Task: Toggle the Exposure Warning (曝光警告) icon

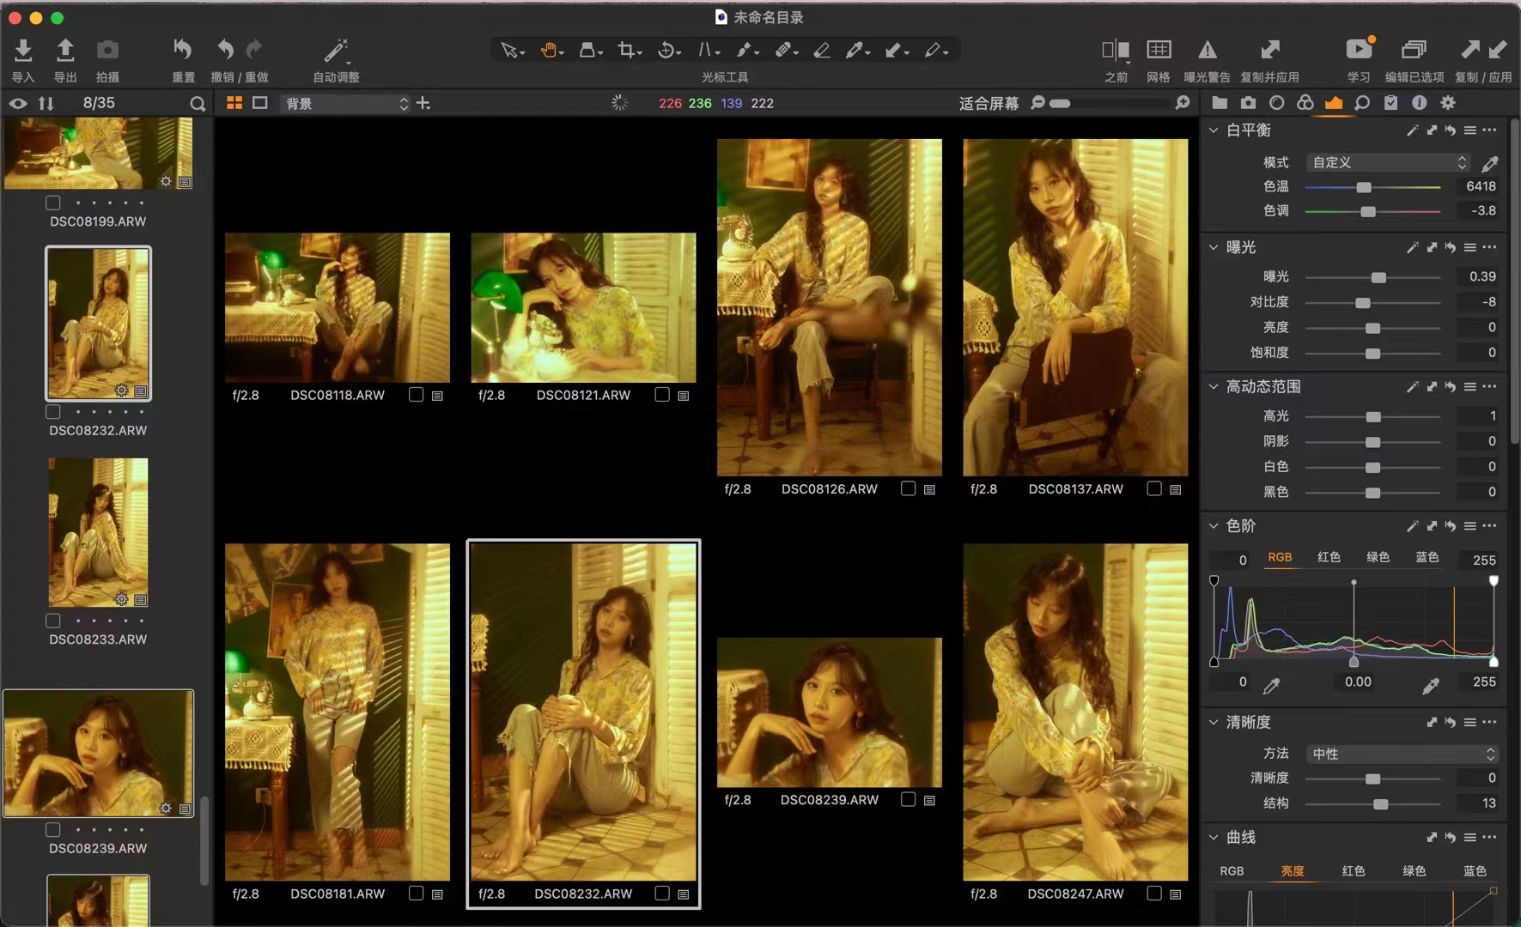Action: pos(1207,51)
